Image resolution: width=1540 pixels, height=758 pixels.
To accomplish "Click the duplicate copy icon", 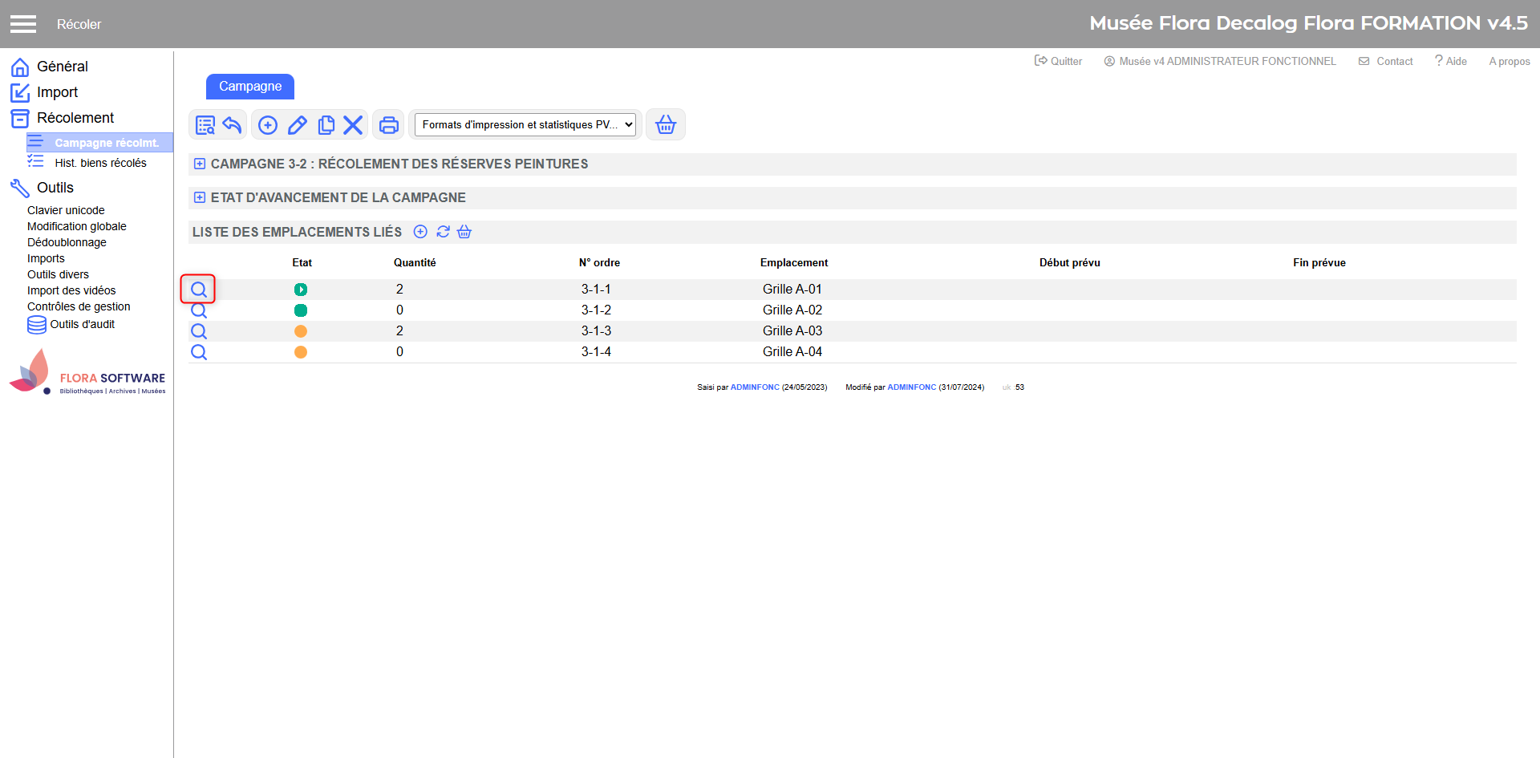I will [326, 125].
